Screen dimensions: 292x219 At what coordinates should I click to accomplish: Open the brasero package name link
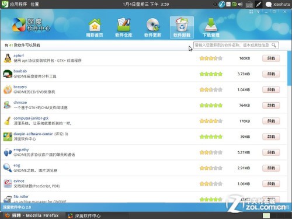(20, 87)
